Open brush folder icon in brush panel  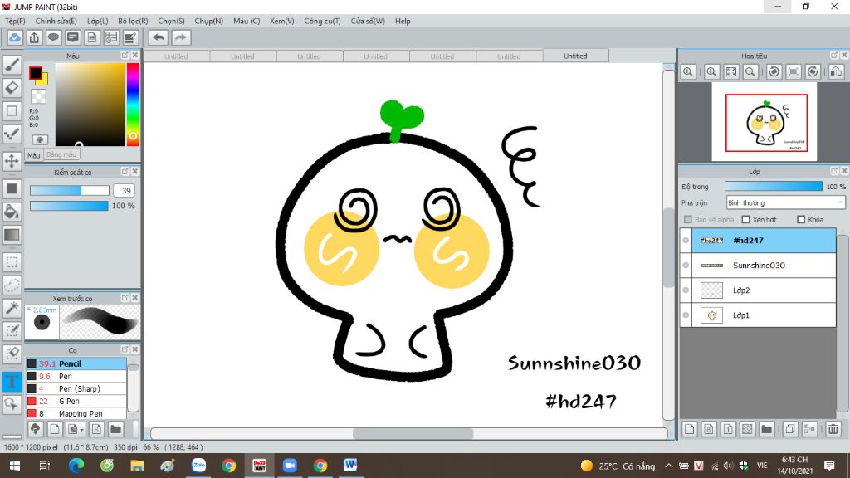tap(115, 429)
